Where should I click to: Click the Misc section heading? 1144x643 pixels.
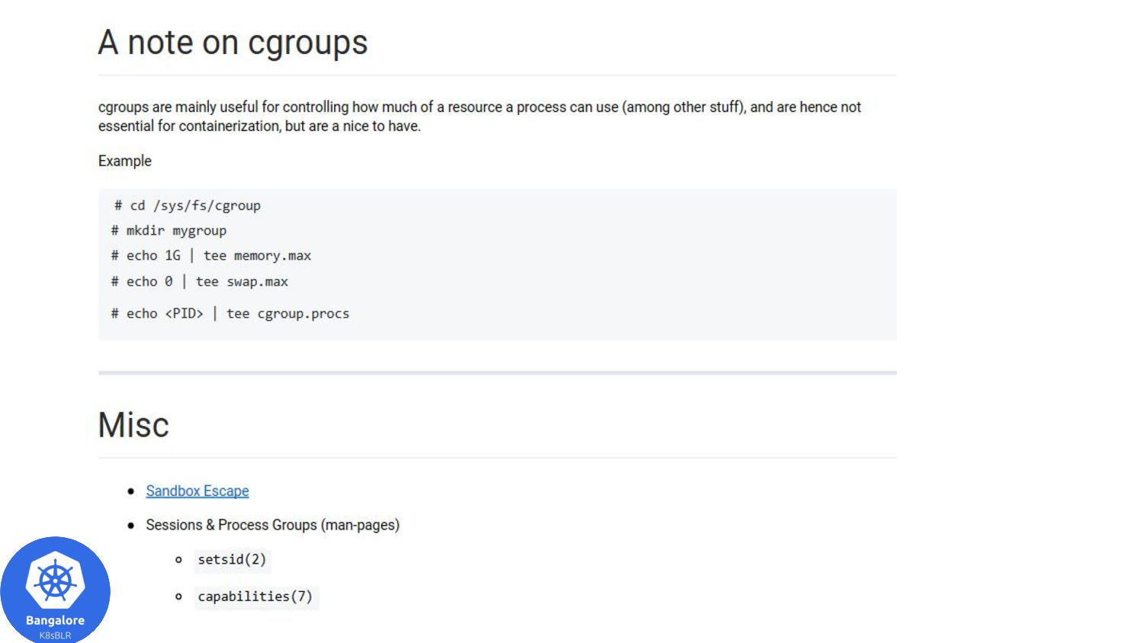[133, 425]
